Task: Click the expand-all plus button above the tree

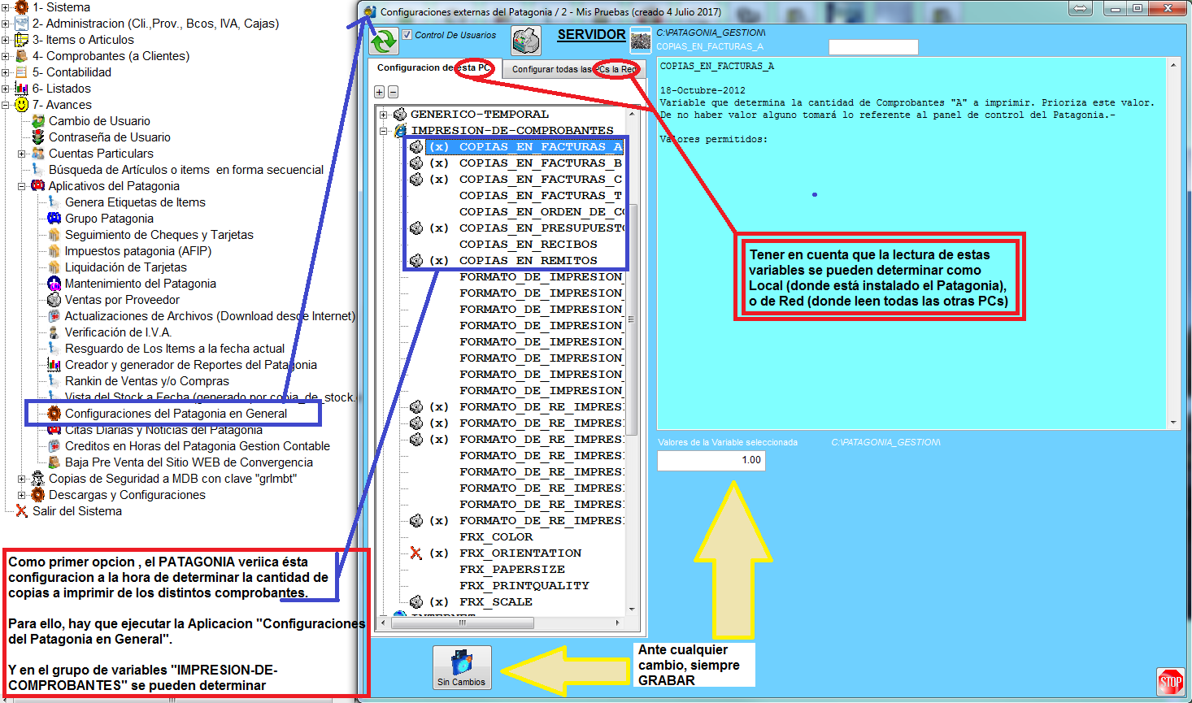Action: pyautogui.click(x=379, y=92)
